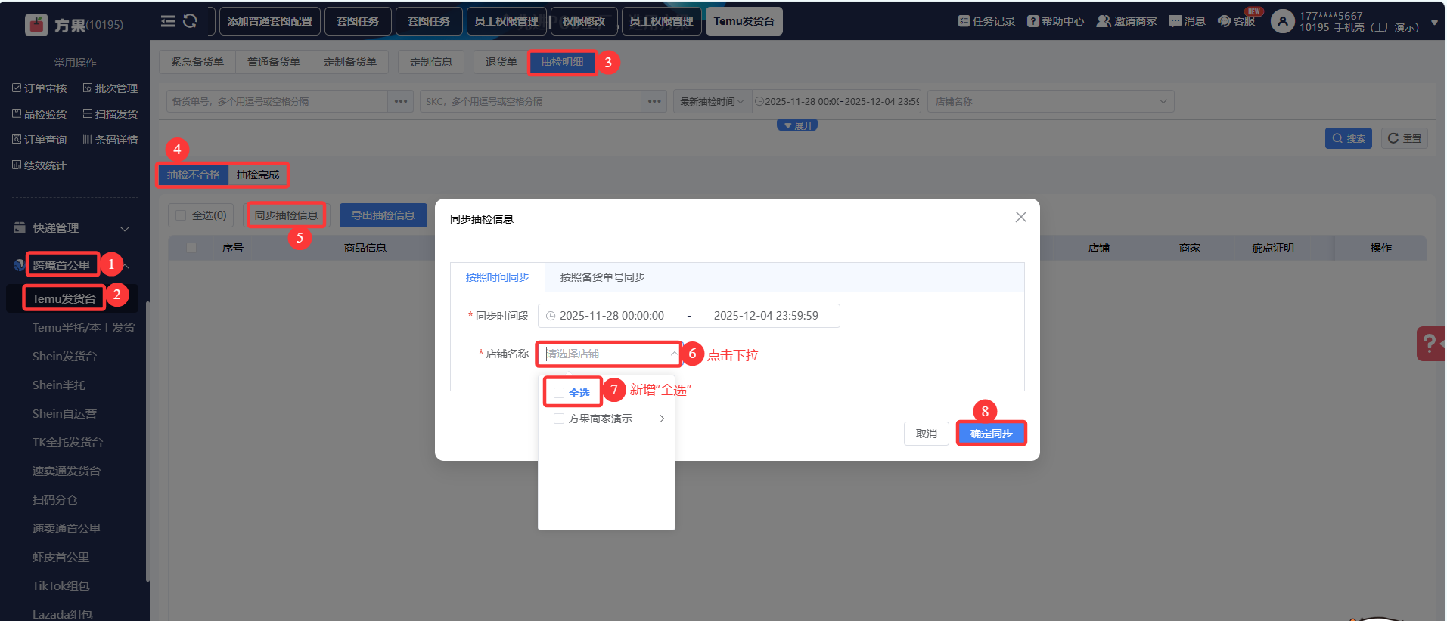Switch to 定制备货单 tab
1447x621 pixels.
pyautogui.click(x=350, y=62)
